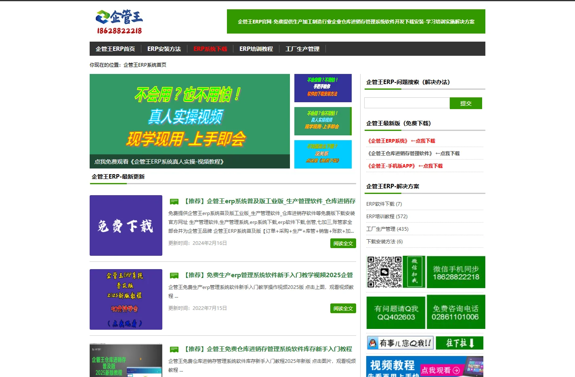Screen dimensions: 575x377
Task: Click the caption 点我免费观看《企管王ERP系统真人实操-视频教程》
Action: pyautogui.click(x=159, y=162)
